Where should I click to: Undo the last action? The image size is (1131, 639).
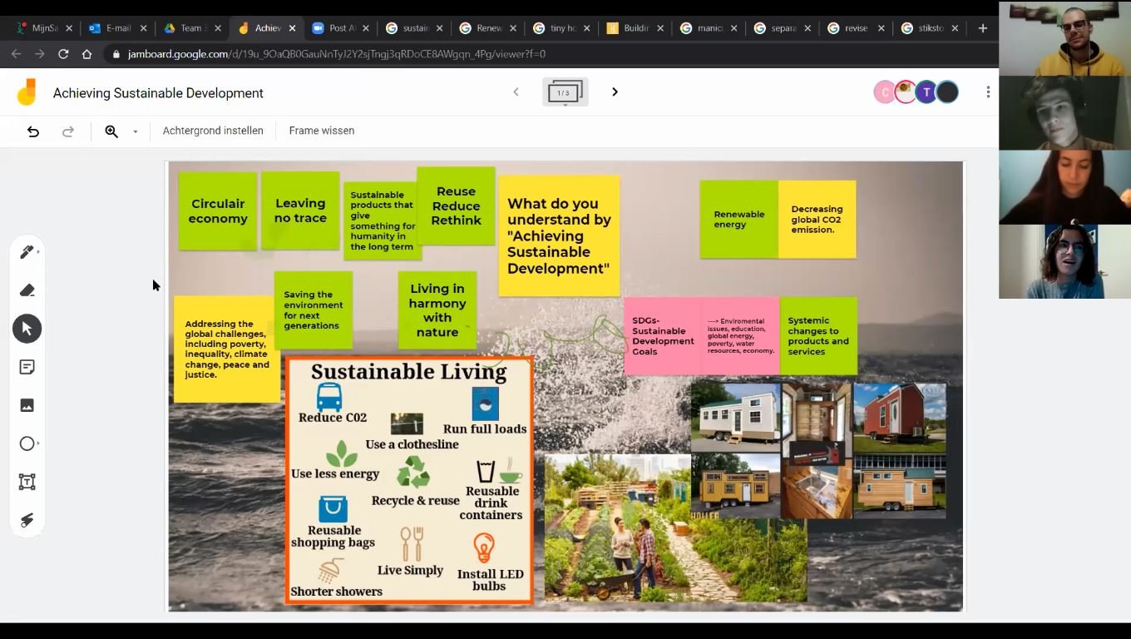(x=33, y=131)
